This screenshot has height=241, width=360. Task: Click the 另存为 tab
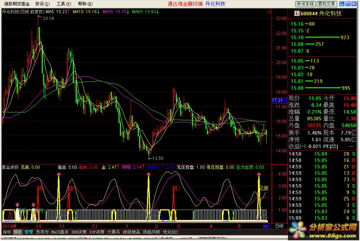42,232
